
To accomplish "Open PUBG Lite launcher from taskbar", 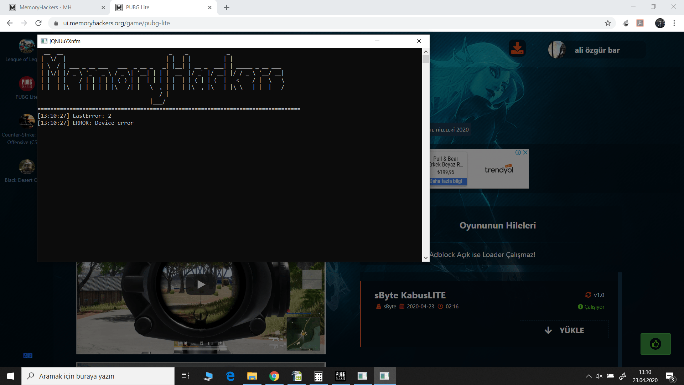I will click(x=341, y=376).
